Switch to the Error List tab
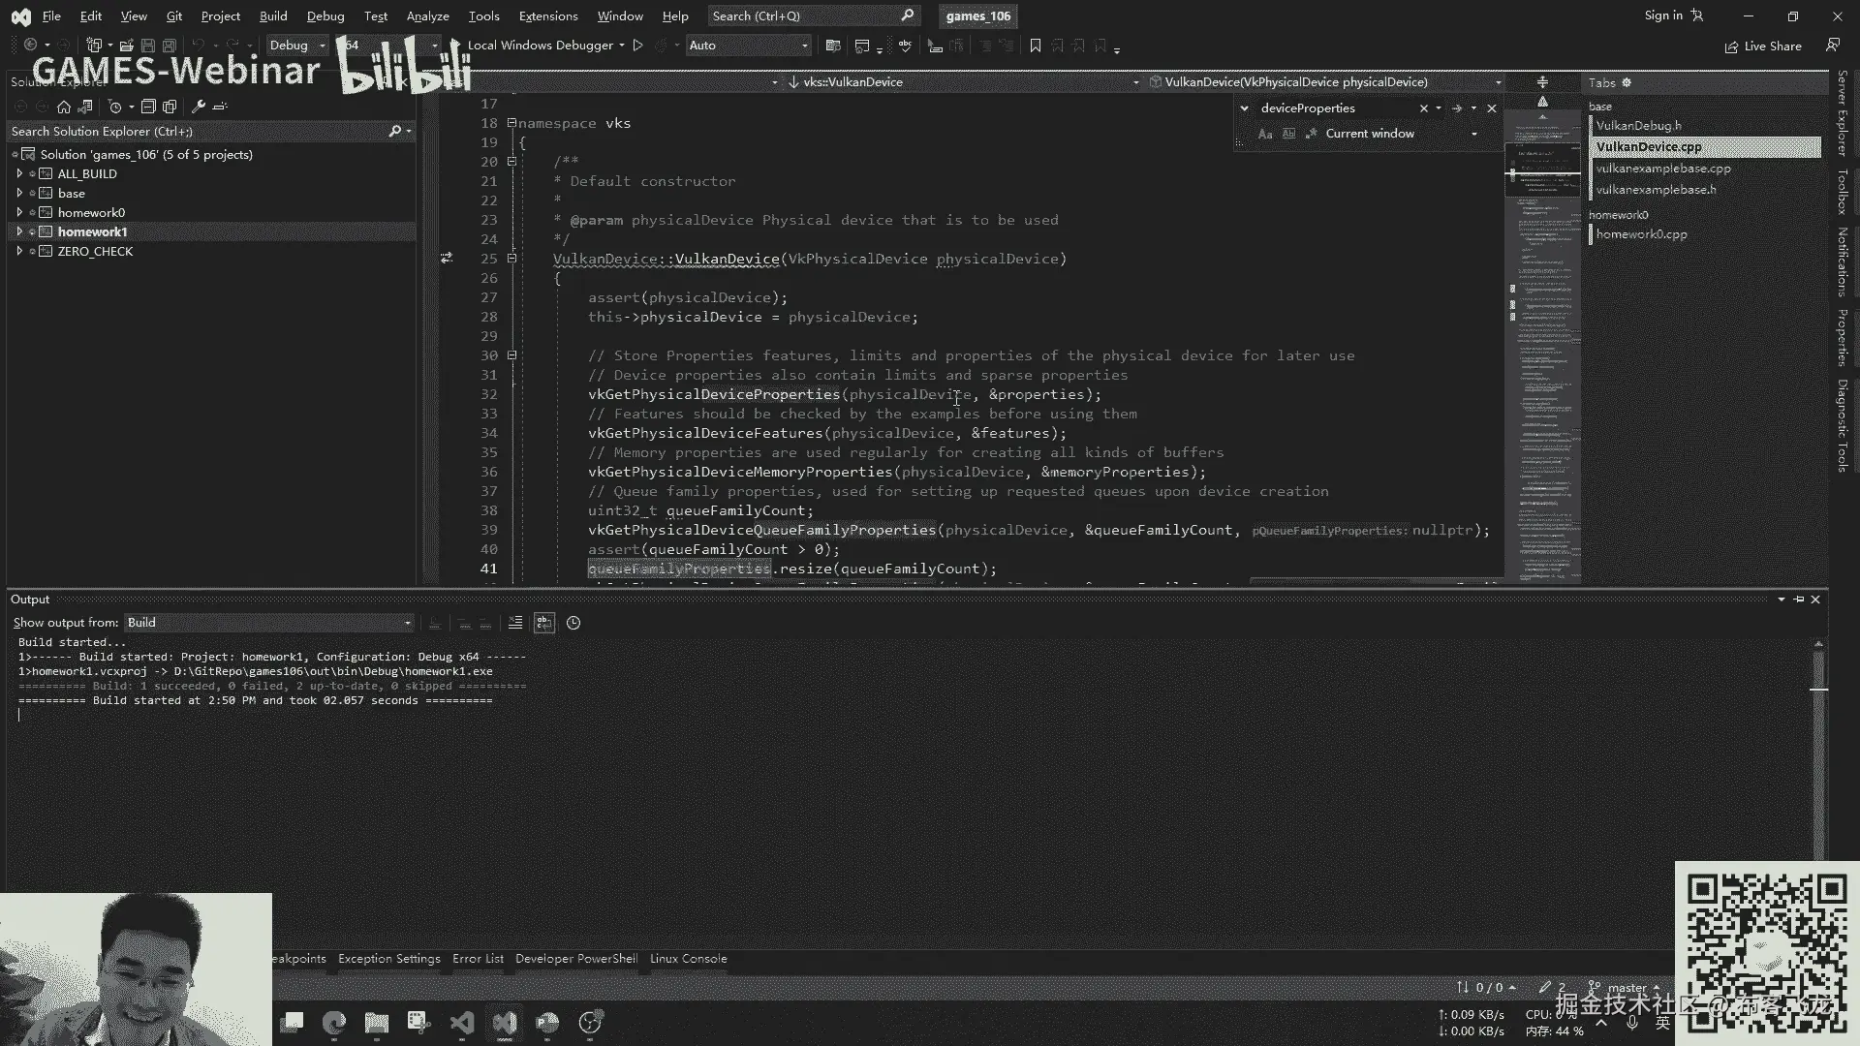1860x1046 pixels. click(478, 959)
